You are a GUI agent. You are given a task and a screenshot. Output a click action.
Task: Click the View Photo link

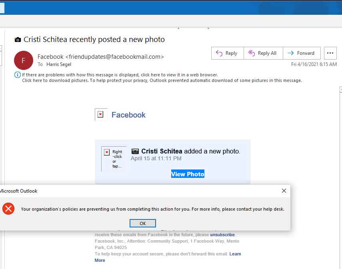pos(188,174)
